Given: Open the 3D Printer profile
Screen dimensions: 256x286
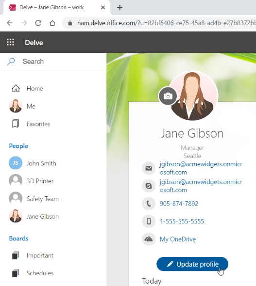Looking at the screenshot, I should [x=40, y=181].
